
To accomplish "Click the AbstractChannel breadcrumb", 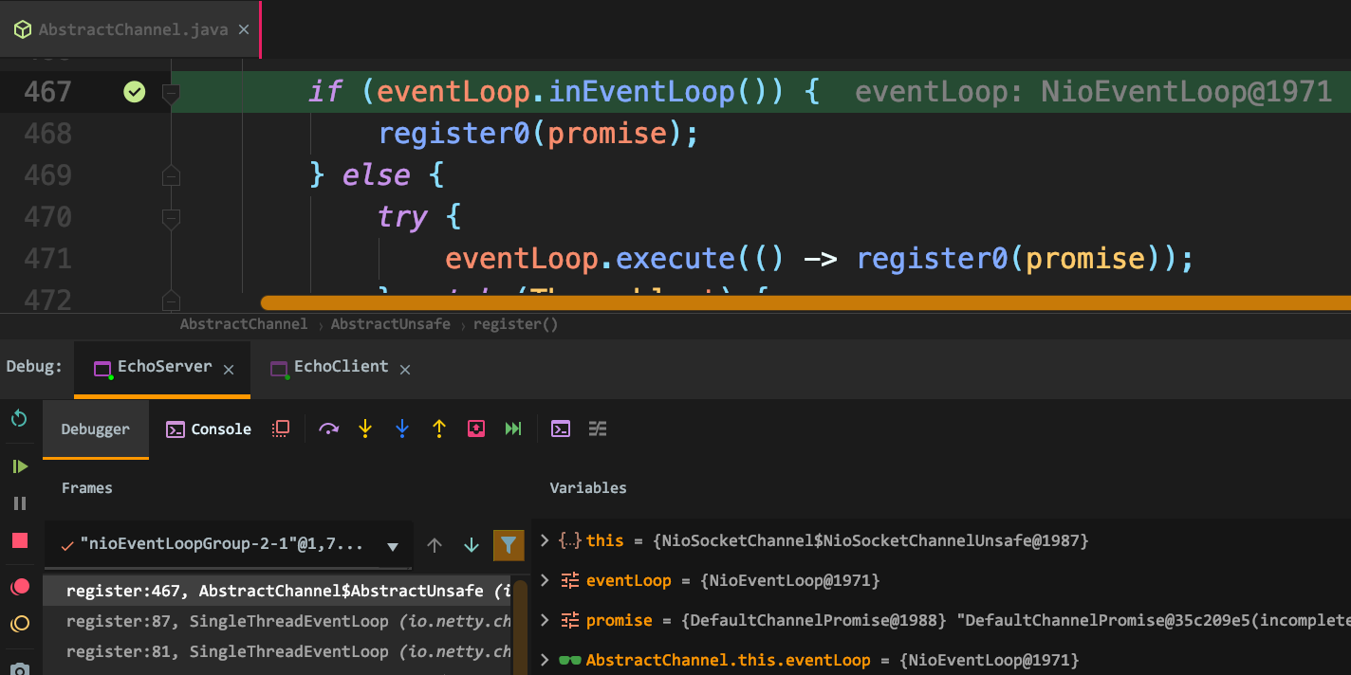I will [244, 324].
